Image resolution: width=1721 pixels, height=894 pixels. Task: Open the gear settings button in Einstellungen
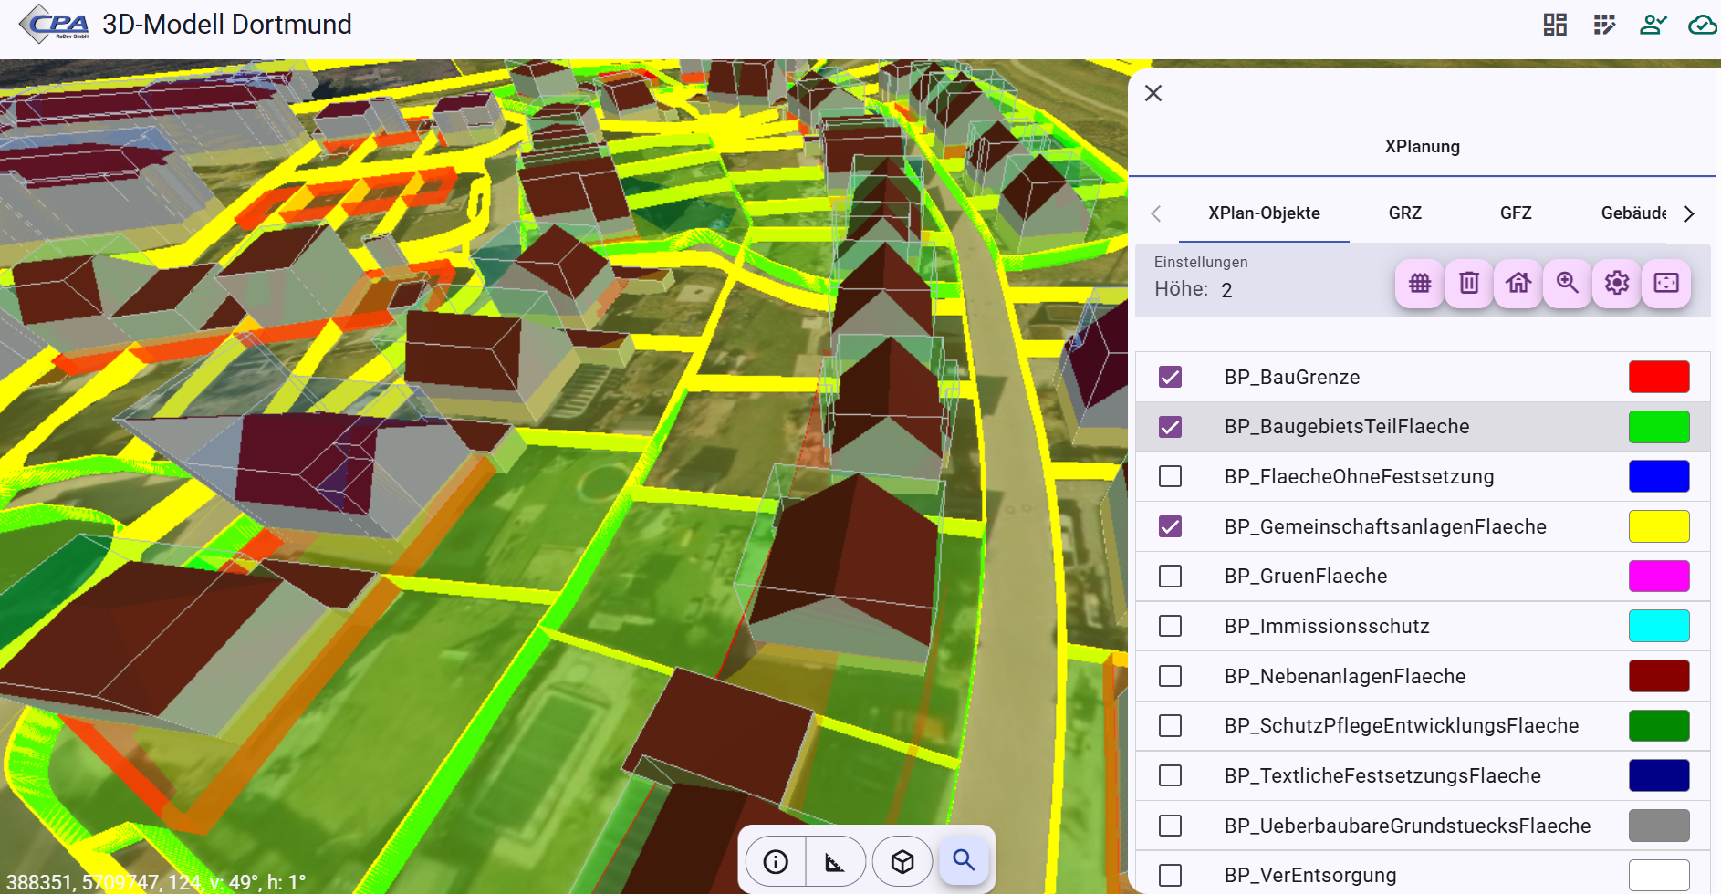pyautogui.click(x=1617, y=283)
